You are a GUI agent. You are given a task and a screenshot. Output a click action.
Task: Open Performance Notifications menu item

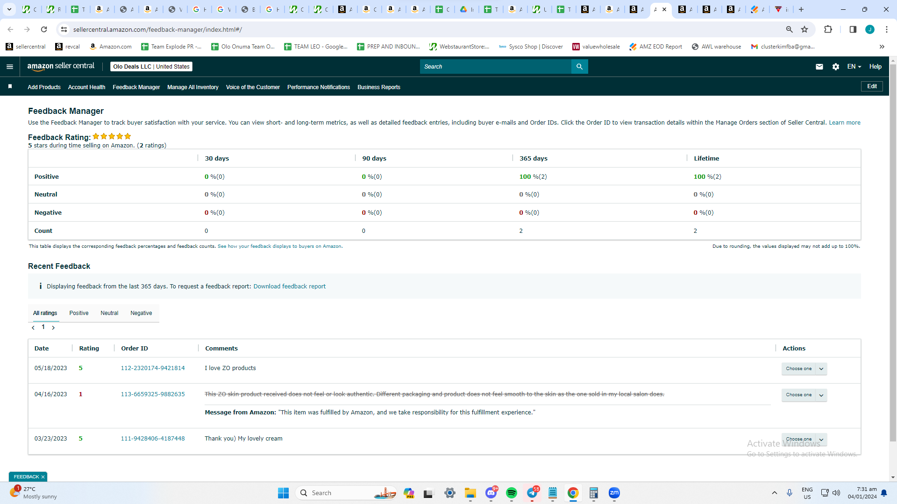click(319, 87)
